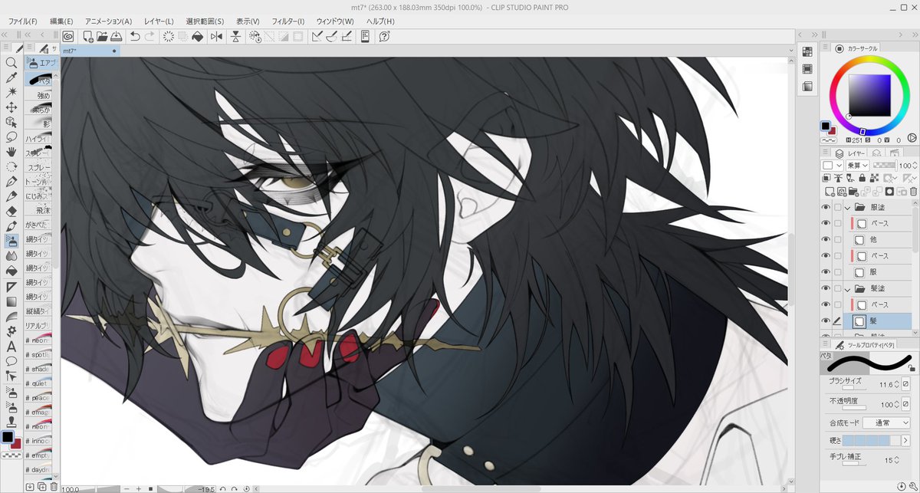This screenshot has height=493, width=920.
Task: Hide the 髪 layer
Action: [826, 321]
